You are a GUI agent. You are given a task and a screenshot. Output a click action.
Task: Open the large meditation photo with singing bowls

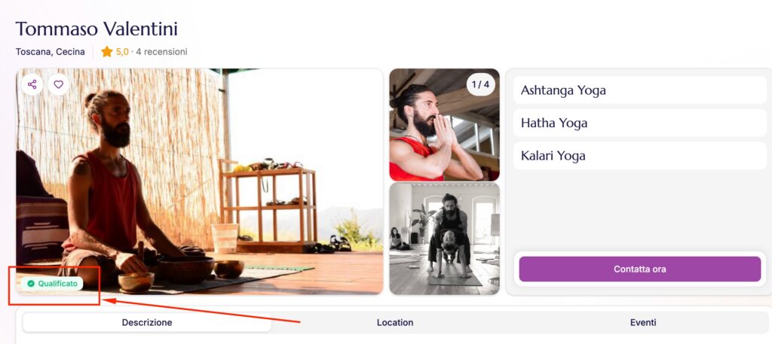(x=199, y=181)
